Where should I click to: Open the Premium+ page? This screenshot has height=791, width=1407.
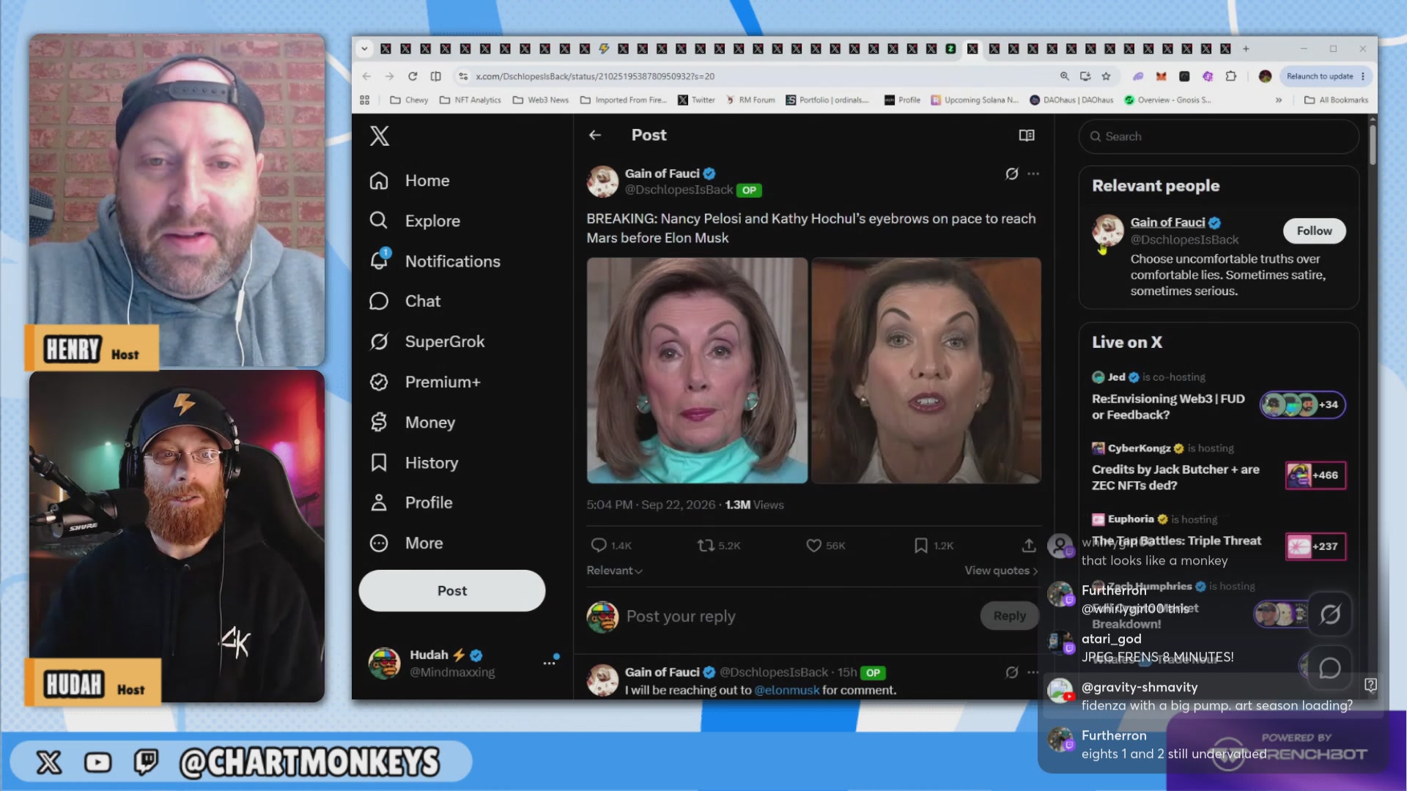click(x=425, y=382)
